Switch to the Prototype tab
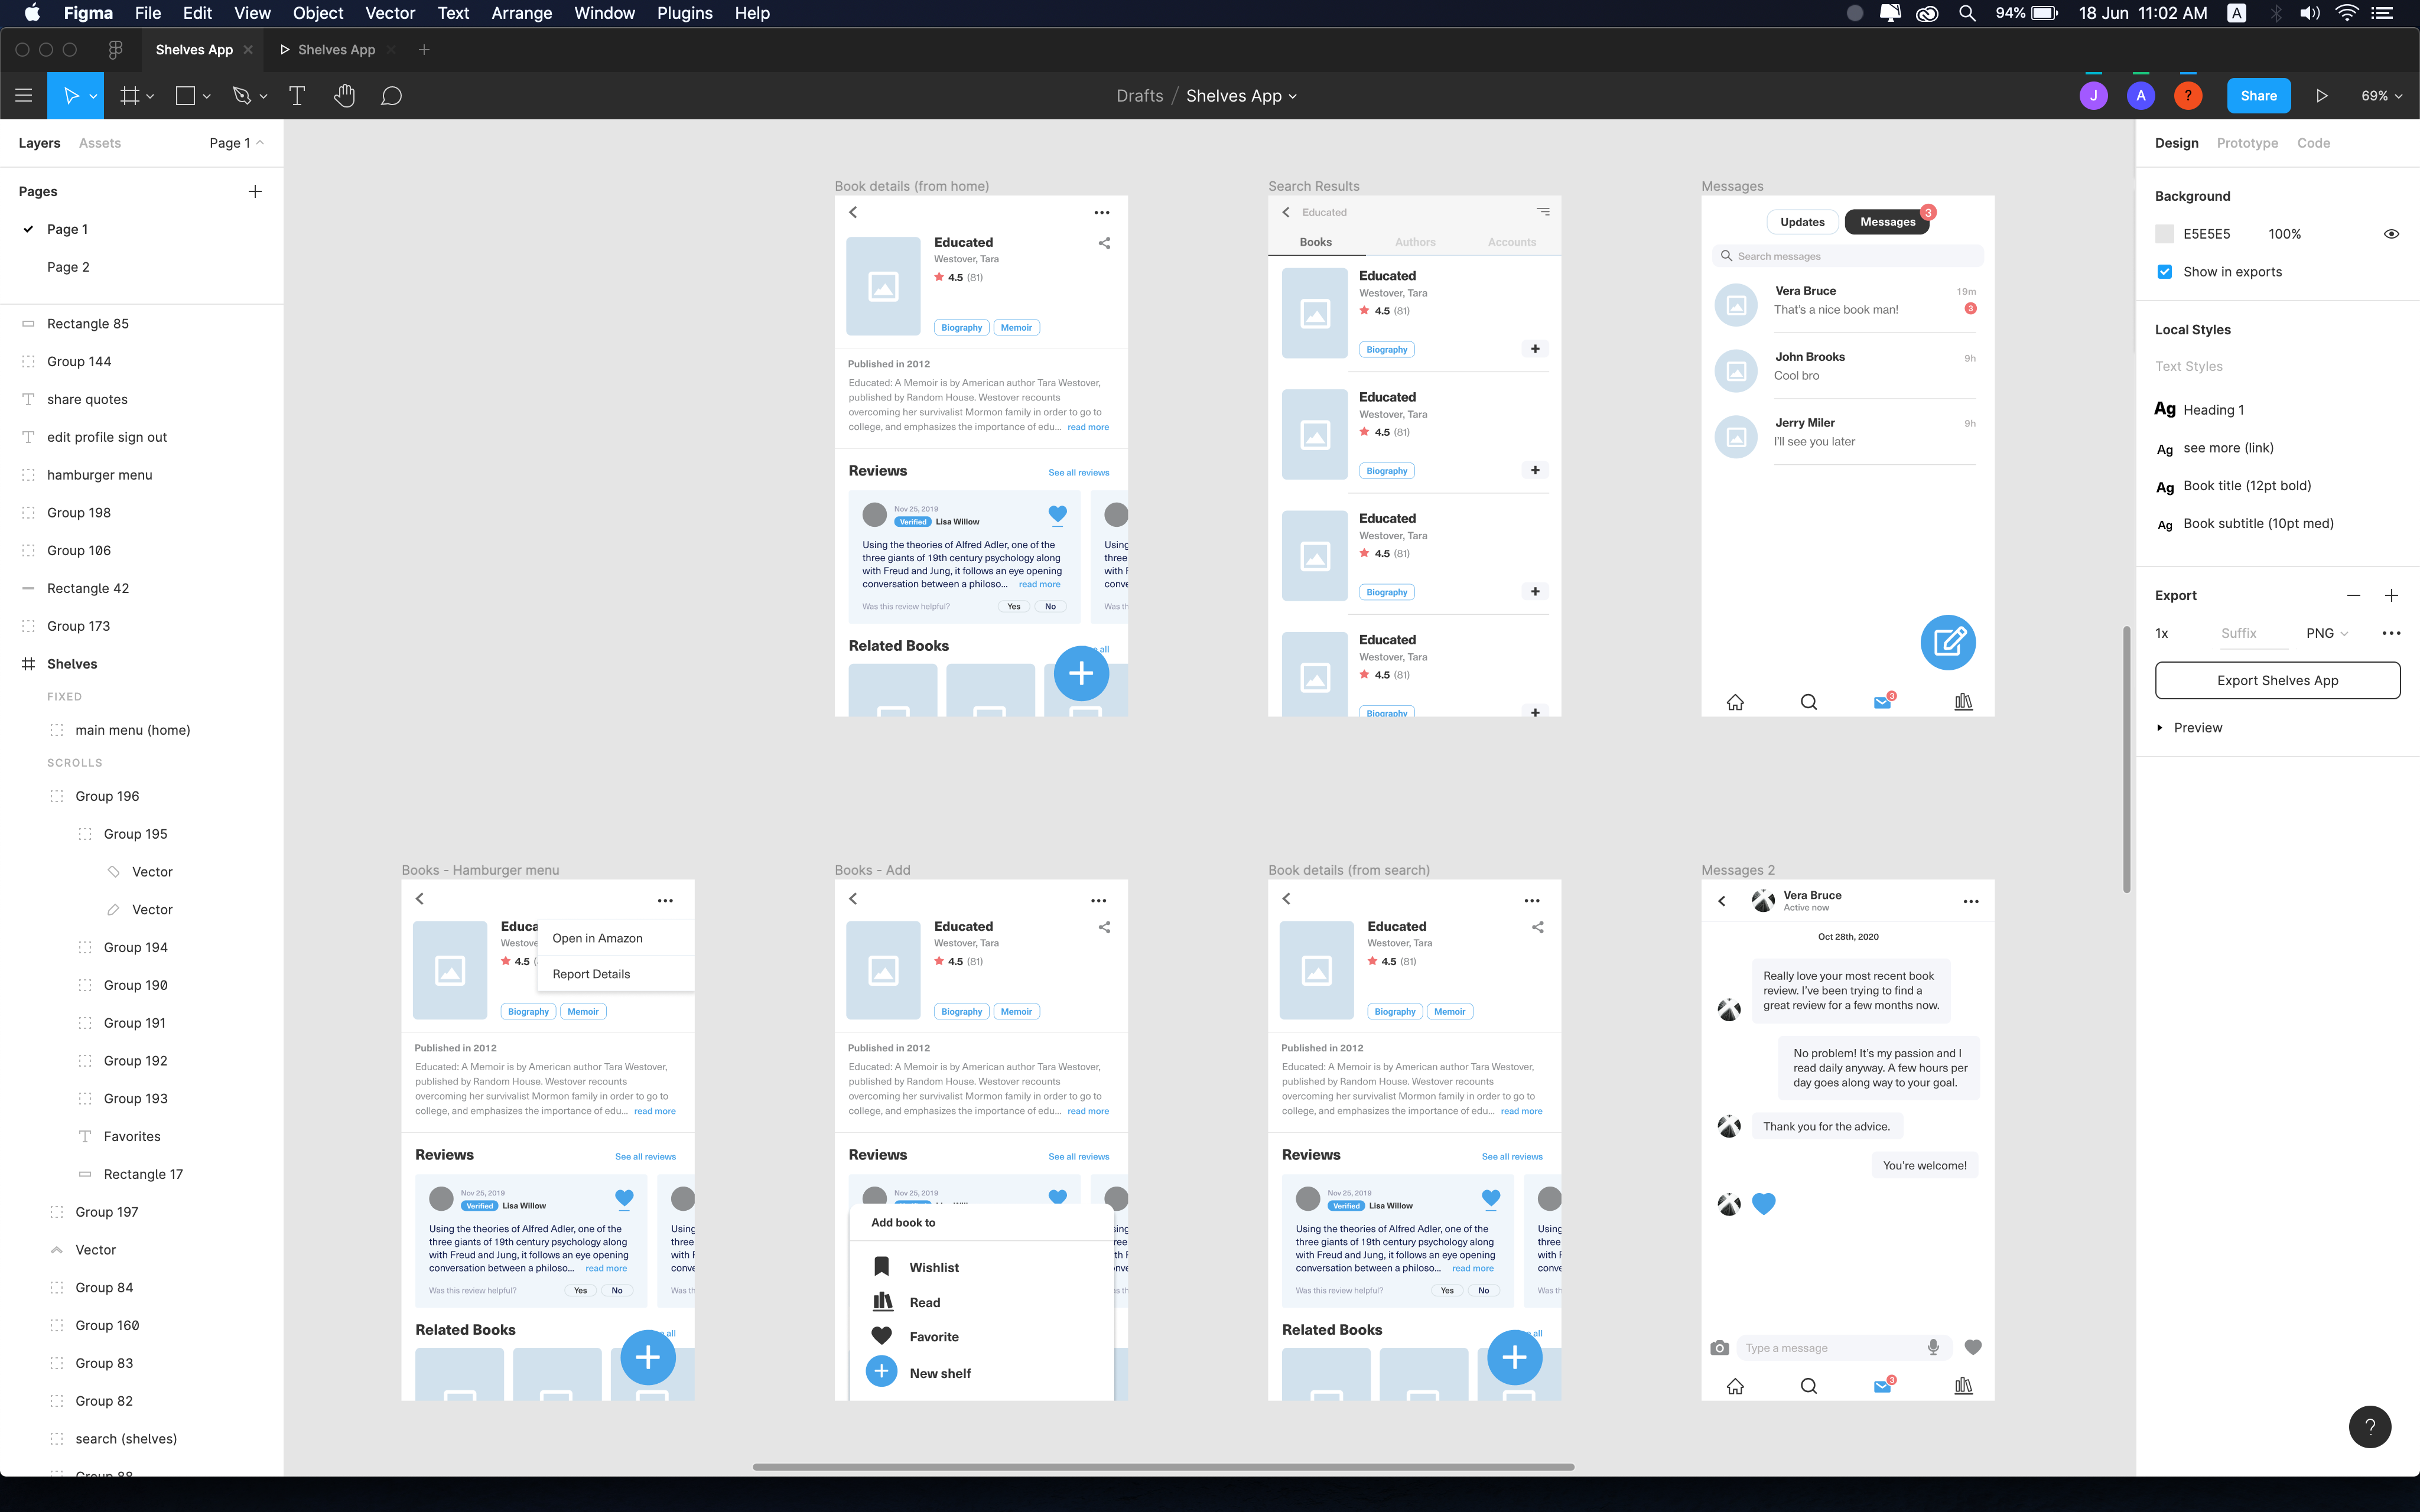Viewport: 2420px width, 1512px height. point(2247,143)
